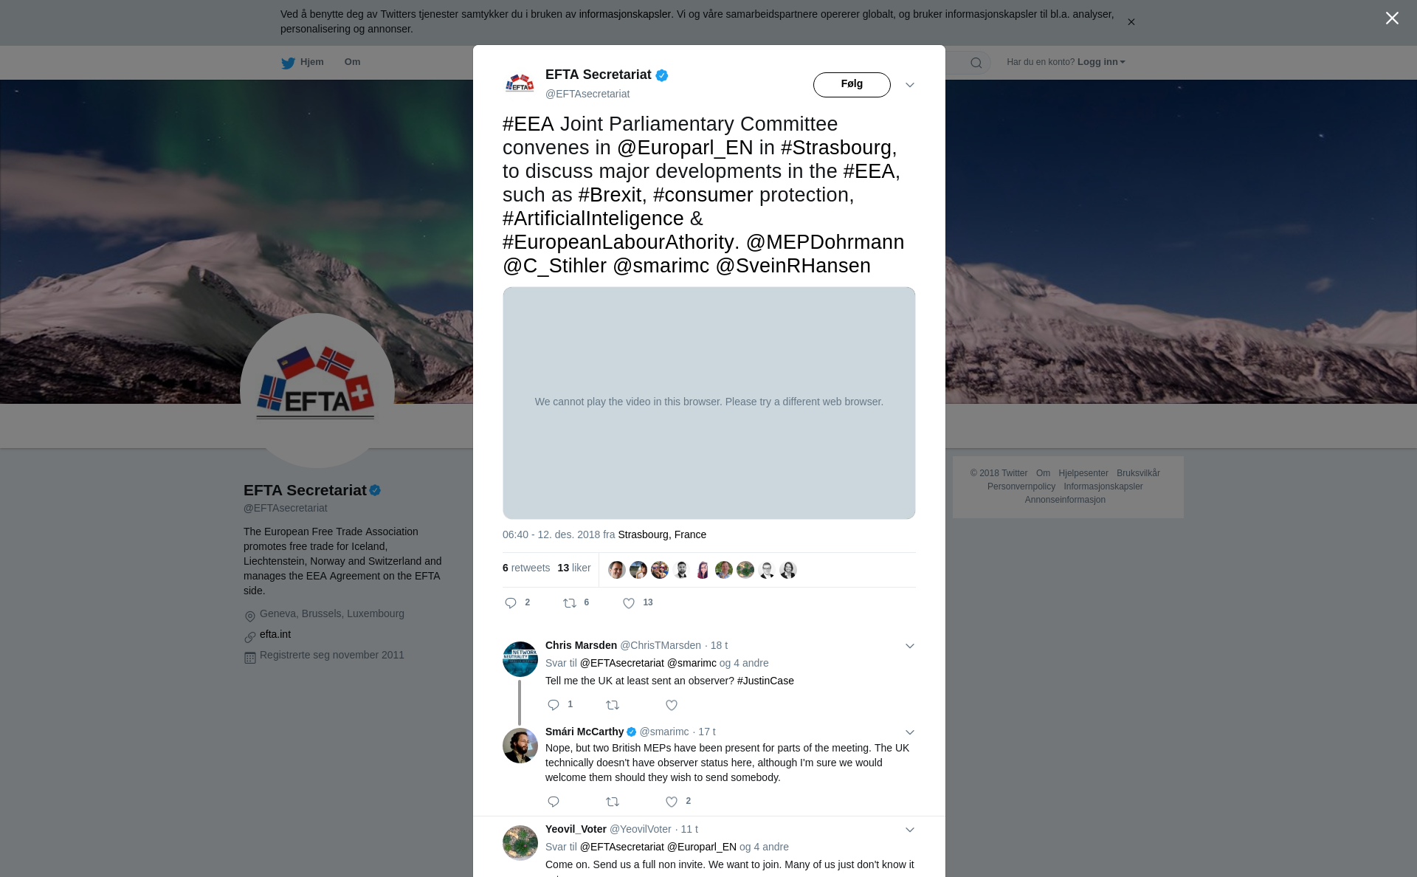This screenshot has height=877, width=1417.
Task: Like the EFTA tweet with 13 likes
Action: click(x=629, y=603)
